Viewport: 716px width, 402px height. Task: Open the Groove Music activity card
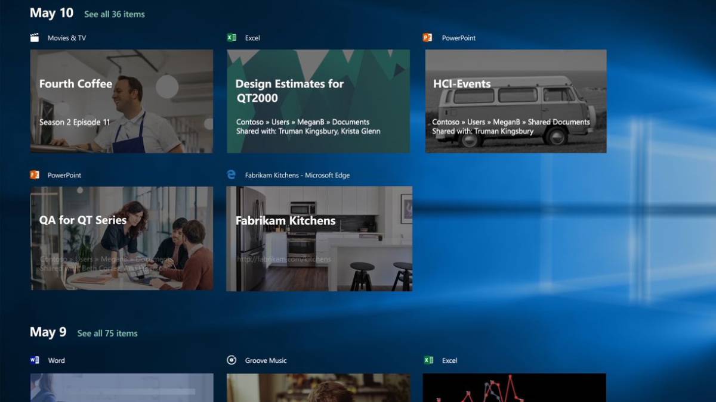pos(319,388)
